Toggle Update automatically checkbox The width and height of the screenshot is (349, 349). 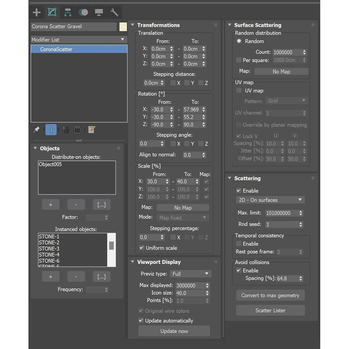pos(141,320)
